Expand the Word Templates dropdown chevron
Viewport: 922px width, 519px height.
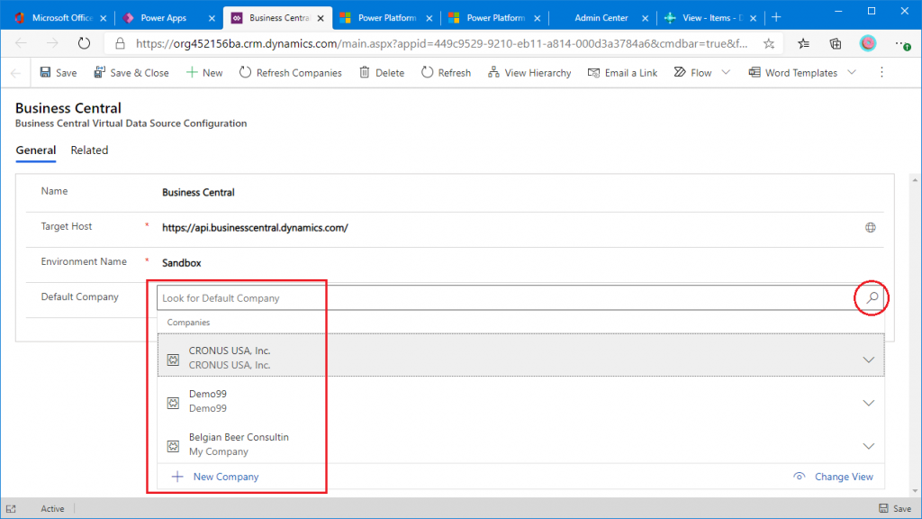point(852,72)
